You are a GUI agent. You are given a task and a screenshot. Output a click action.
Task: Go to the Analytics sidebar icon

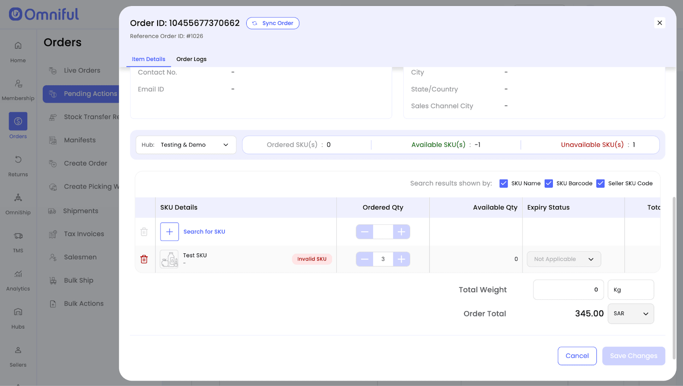(18, 274)
